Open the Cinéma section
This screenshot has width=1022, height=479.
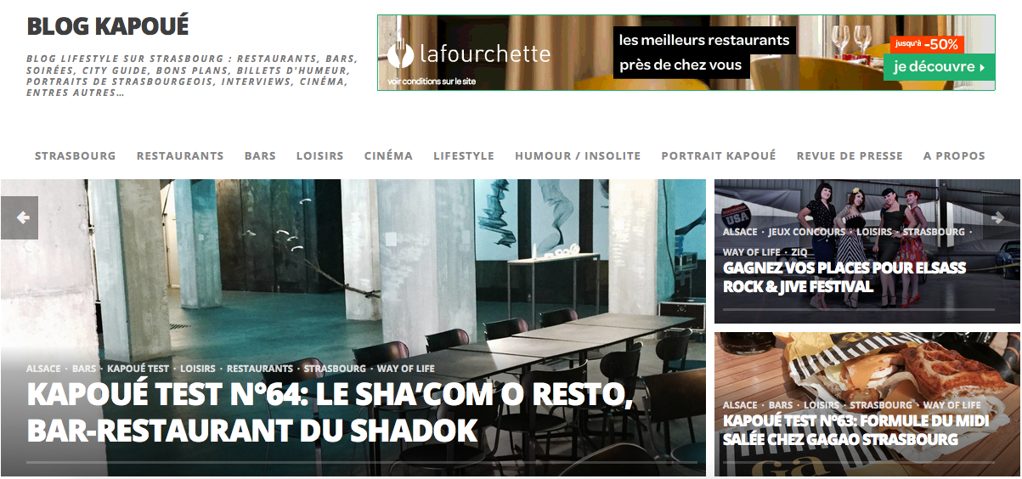tap(388, 155)
